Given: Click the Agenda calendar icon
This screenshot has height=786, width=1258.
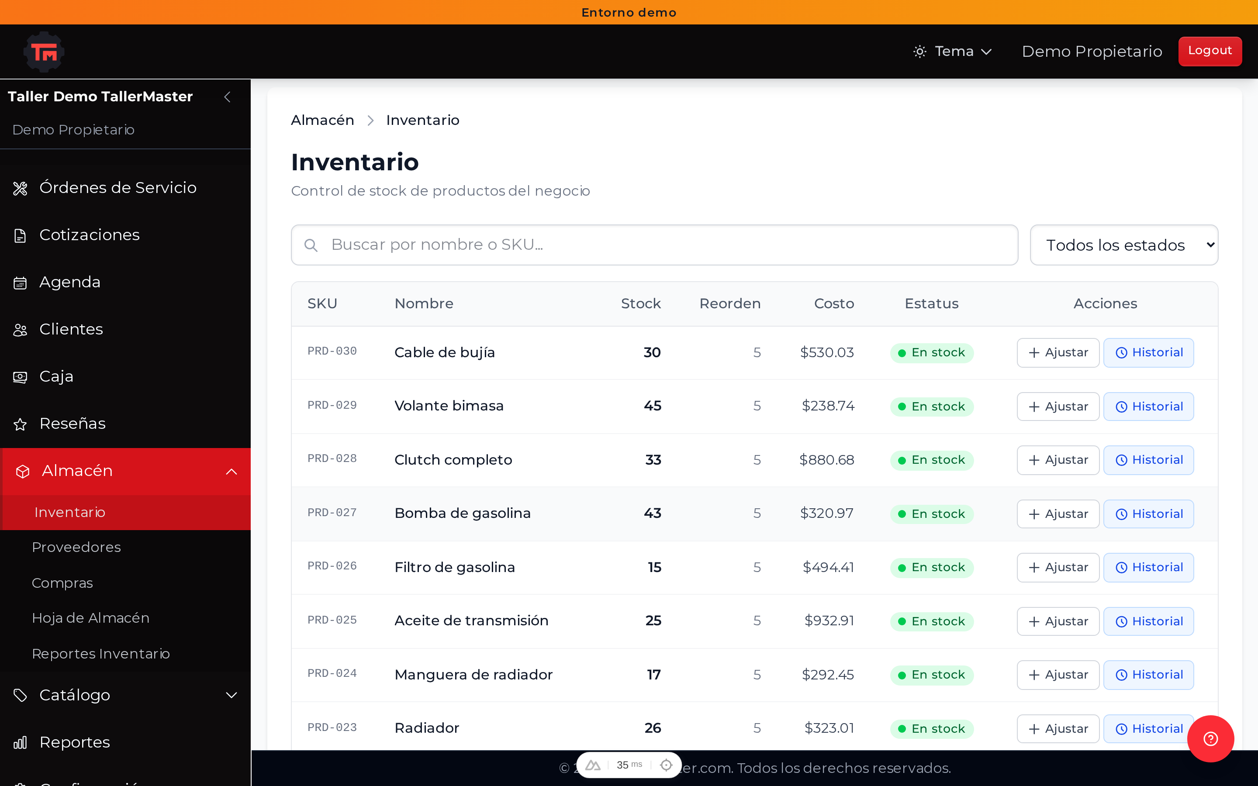Looking at the screenshot, I should pyautogui.click(x=20, y=283).
